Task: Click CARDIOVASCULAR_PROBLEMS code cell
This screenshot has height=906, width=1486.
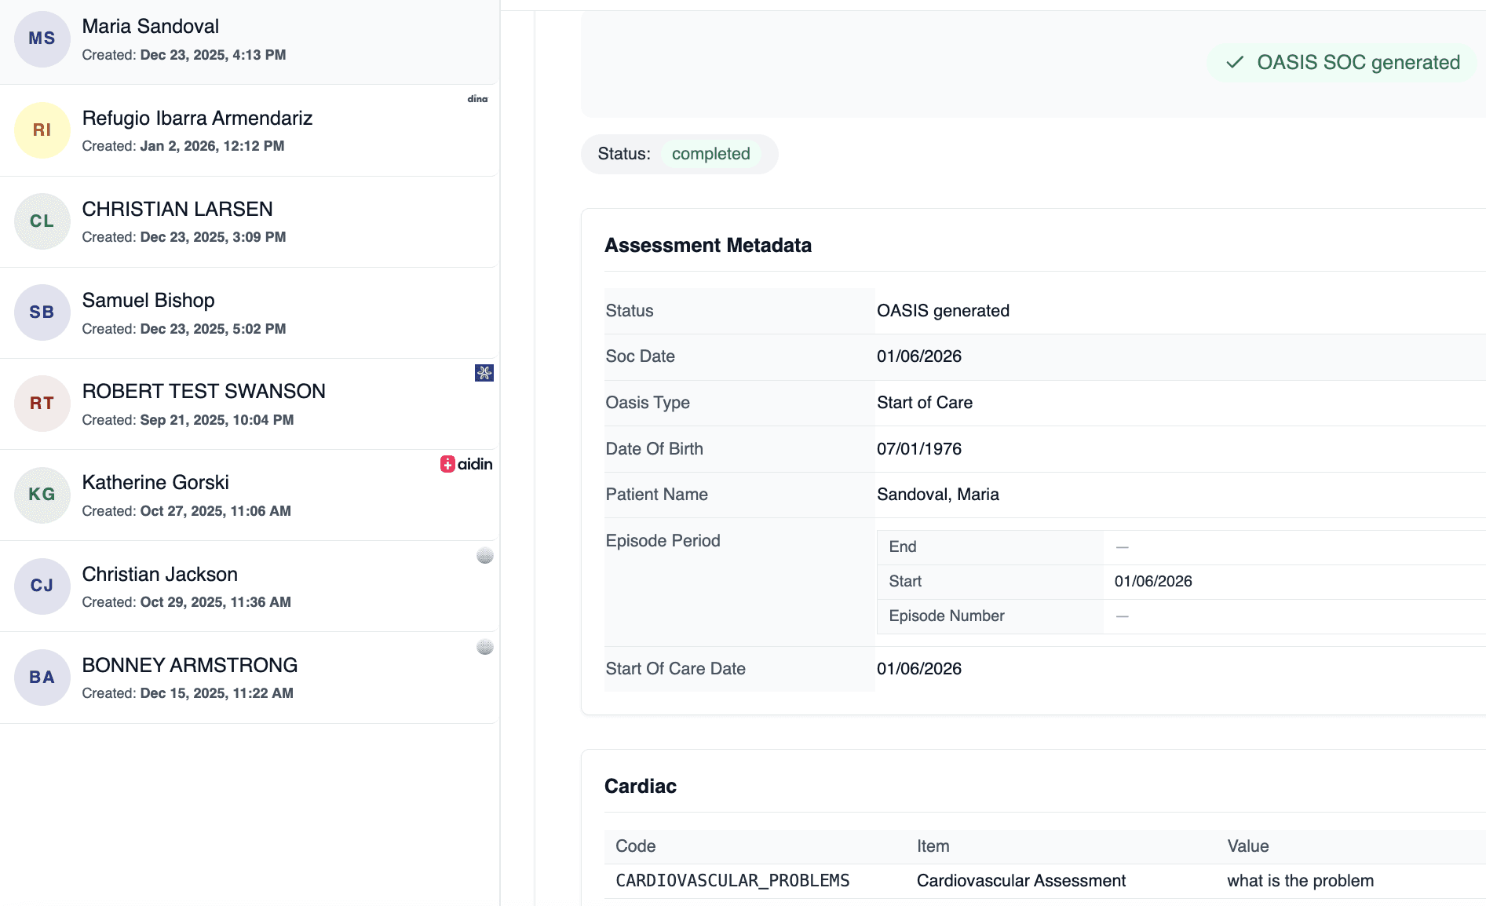Action: pyautogui.click(x=732, y=881)
